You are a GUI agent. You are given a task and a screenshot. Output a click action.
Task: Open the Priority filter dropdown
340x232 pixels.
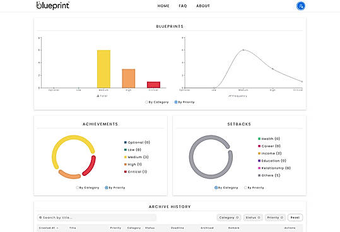(x=275, y=217)
